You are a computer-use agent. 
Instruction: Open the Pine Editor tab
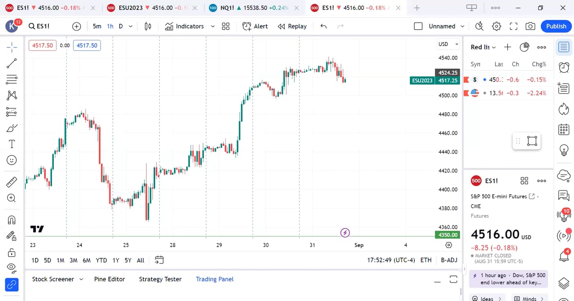coord(109,279)
